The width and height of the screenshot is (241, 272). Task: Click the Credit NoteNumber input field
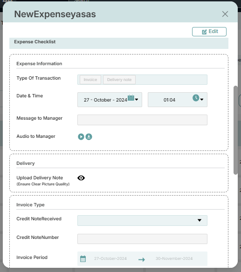tap(142, 239)
